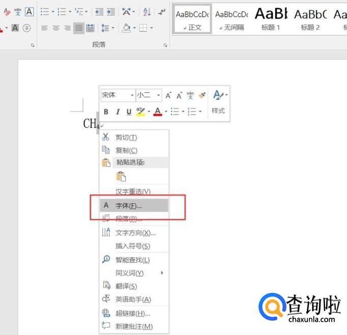
Task: Apply the 标题 1 style
Action: pyautogui.click(x=271, y=19)
